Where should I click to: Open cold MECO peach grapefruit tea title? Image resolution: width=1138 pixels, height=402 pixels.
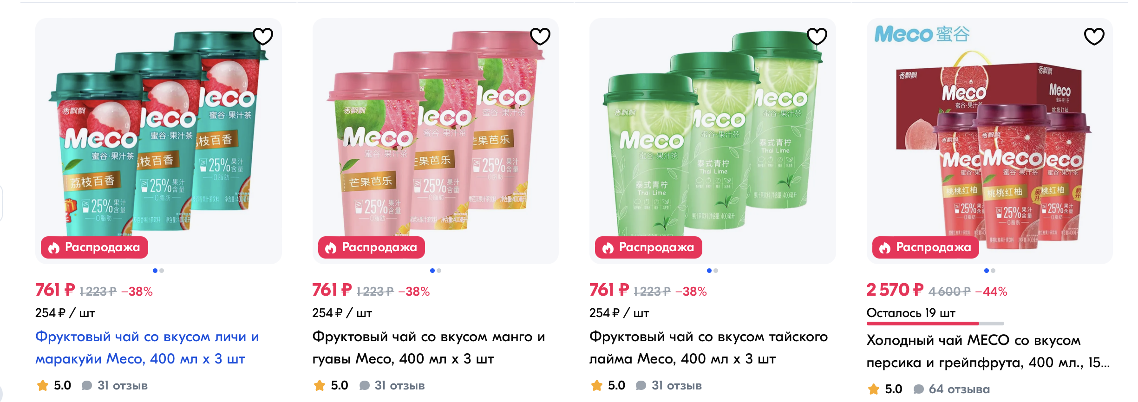(988, 351)
